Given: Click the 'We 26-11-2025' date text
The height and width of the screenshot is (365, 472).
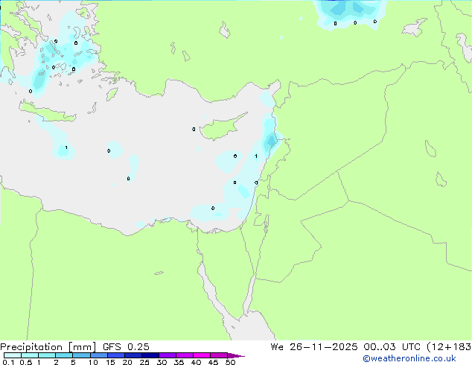Looking at the screenshot, I should pos(314,347).
